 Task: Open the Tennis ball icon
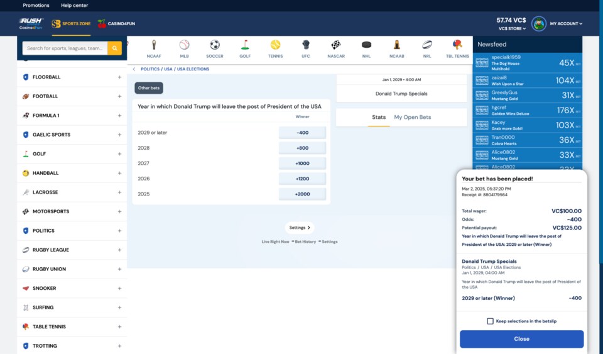[x=275, y=45]
